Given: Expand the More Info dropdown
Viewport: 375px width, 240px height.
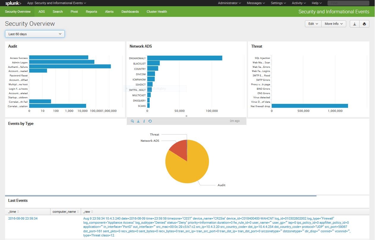Looking at the screenshot, I should point(333,24).
